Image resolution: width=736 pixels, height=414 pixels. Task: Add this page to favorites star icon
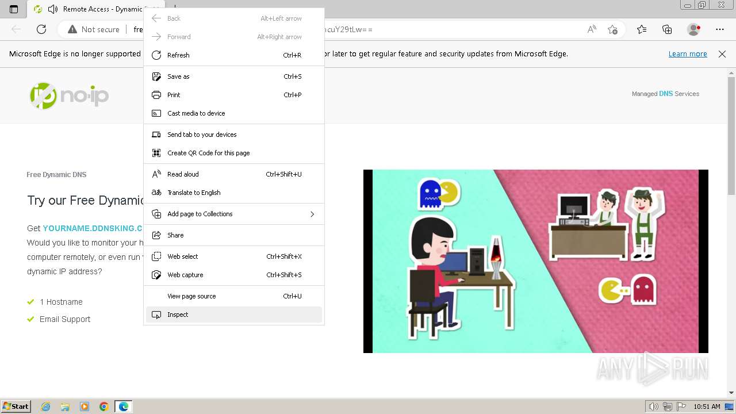[612, 29]
